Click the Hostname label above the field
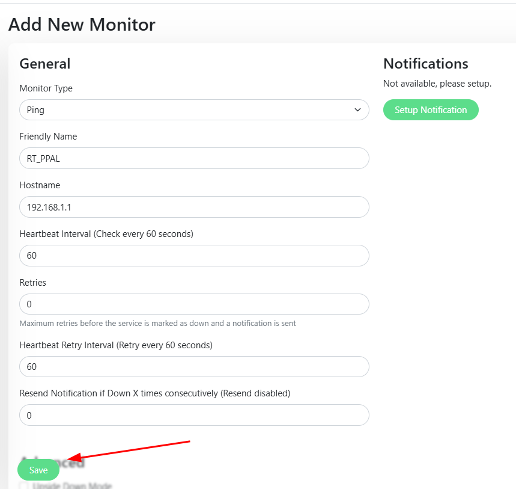The height and width of the screenshot is (489, 516). pyautogui.click(x=40, y=185)
